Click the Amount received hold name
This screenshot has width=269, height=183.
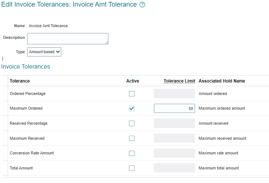tap(213, 123)
